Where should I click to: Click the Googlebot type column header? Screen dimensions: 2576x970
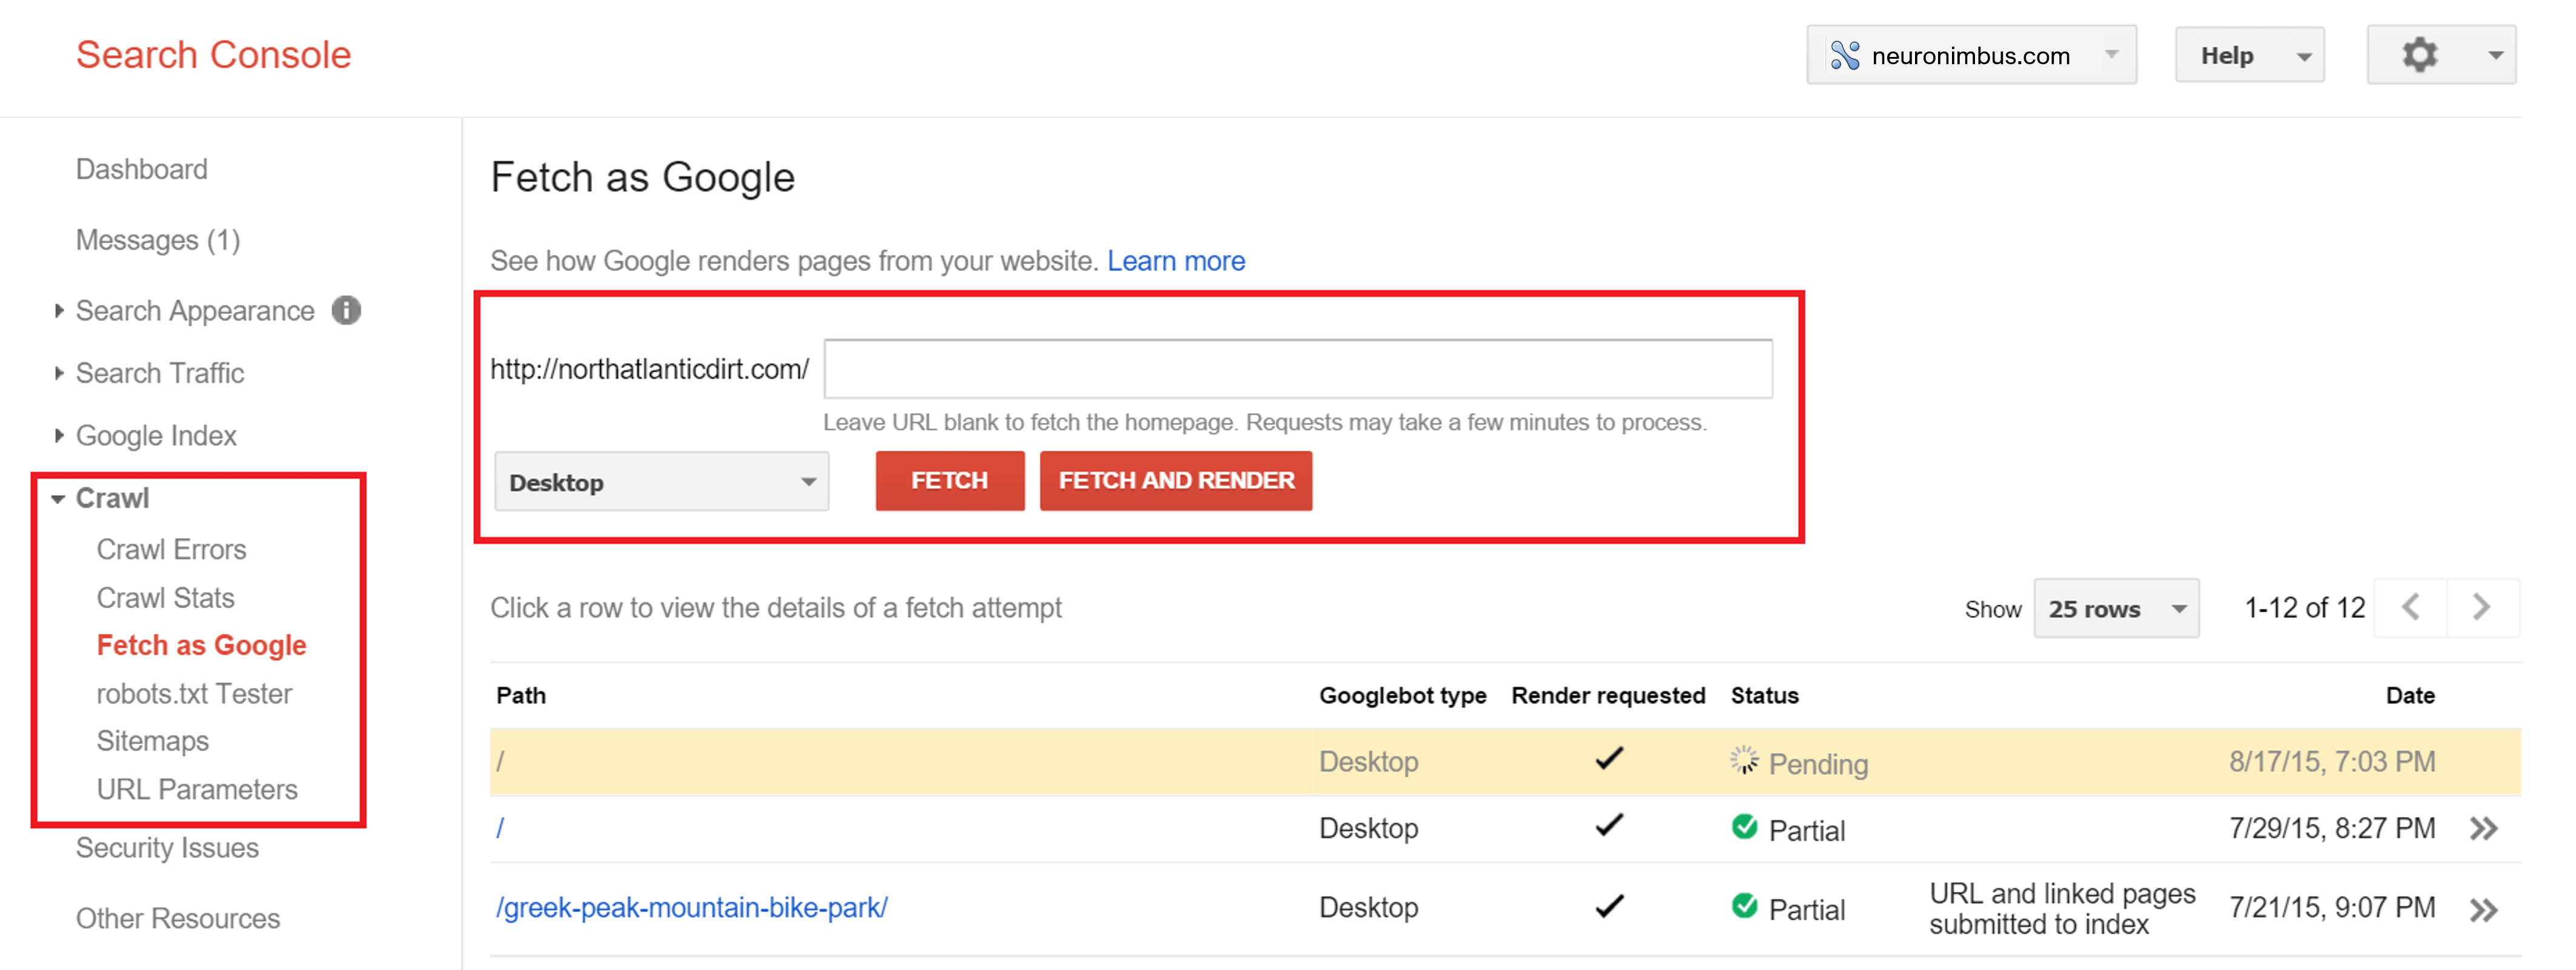click(1402, 695)
